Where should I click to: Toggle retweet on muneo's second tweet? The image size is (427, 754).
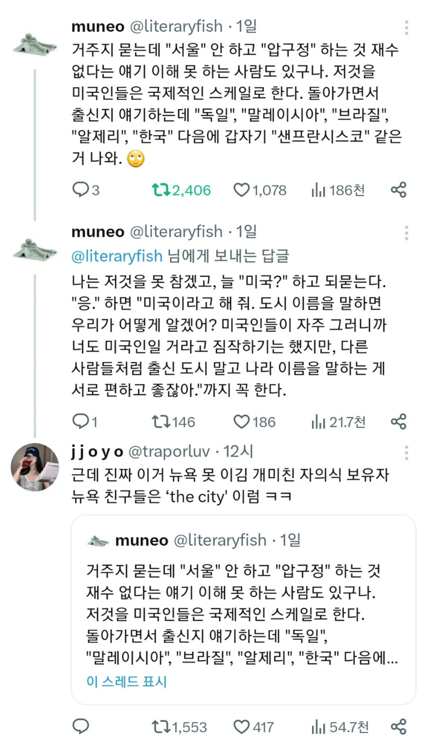[161, 421]
